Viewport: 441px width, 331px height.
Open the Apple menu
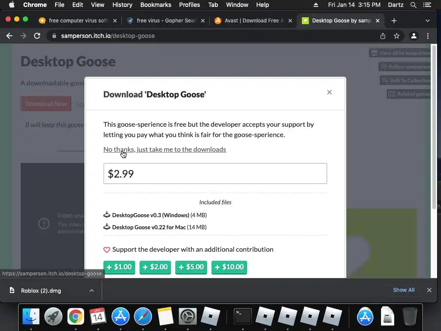point(12,5)
